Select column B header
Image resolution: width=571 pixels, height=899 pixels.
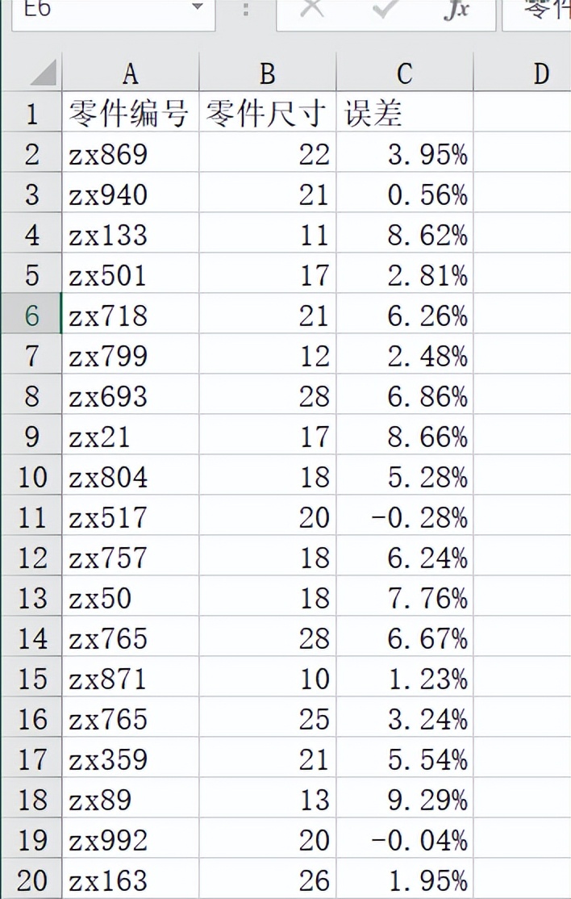pyautogui.click(x=268, y=73)
